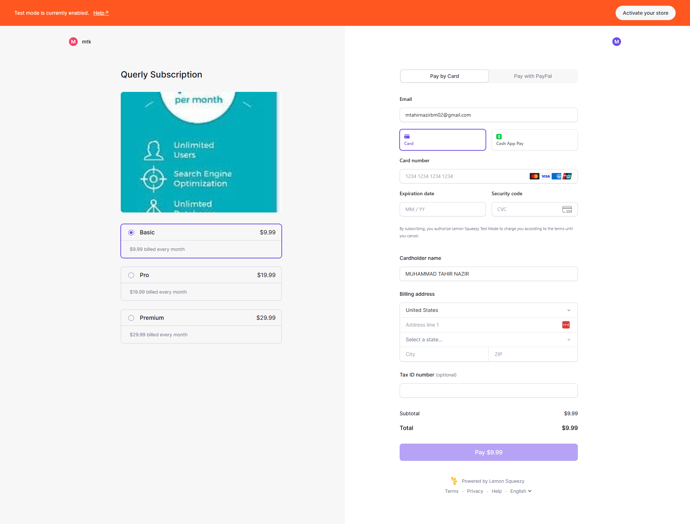Select the Card payment method icon

click(x=407, y=136)
